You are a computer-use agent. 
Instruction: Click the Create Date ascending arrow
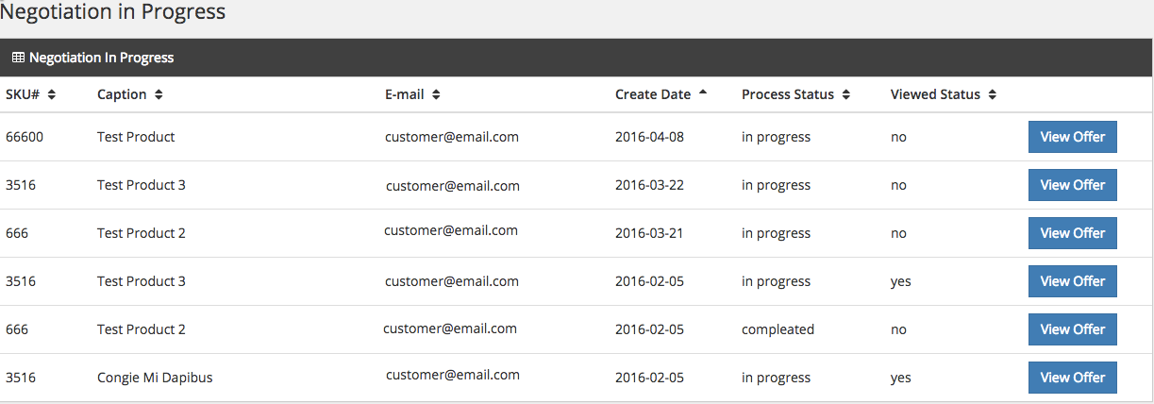[x=703, y=93]
